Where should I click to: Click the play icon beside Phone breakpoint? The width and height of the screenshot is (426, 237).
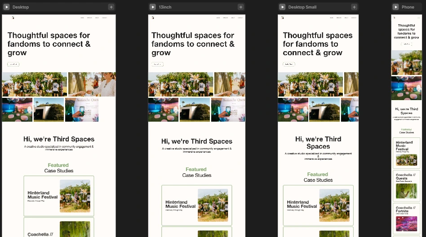396,7
